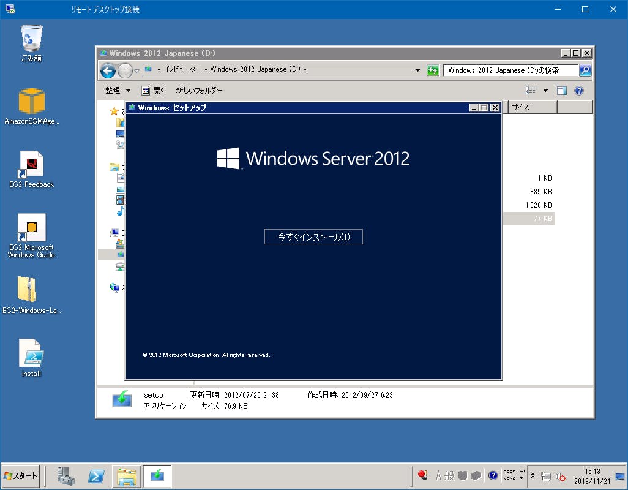Image resolution: width=628 pixels, height=490 pixels.
Task: Click the green refresh button in address bar
Action: [x=433, y=70]
